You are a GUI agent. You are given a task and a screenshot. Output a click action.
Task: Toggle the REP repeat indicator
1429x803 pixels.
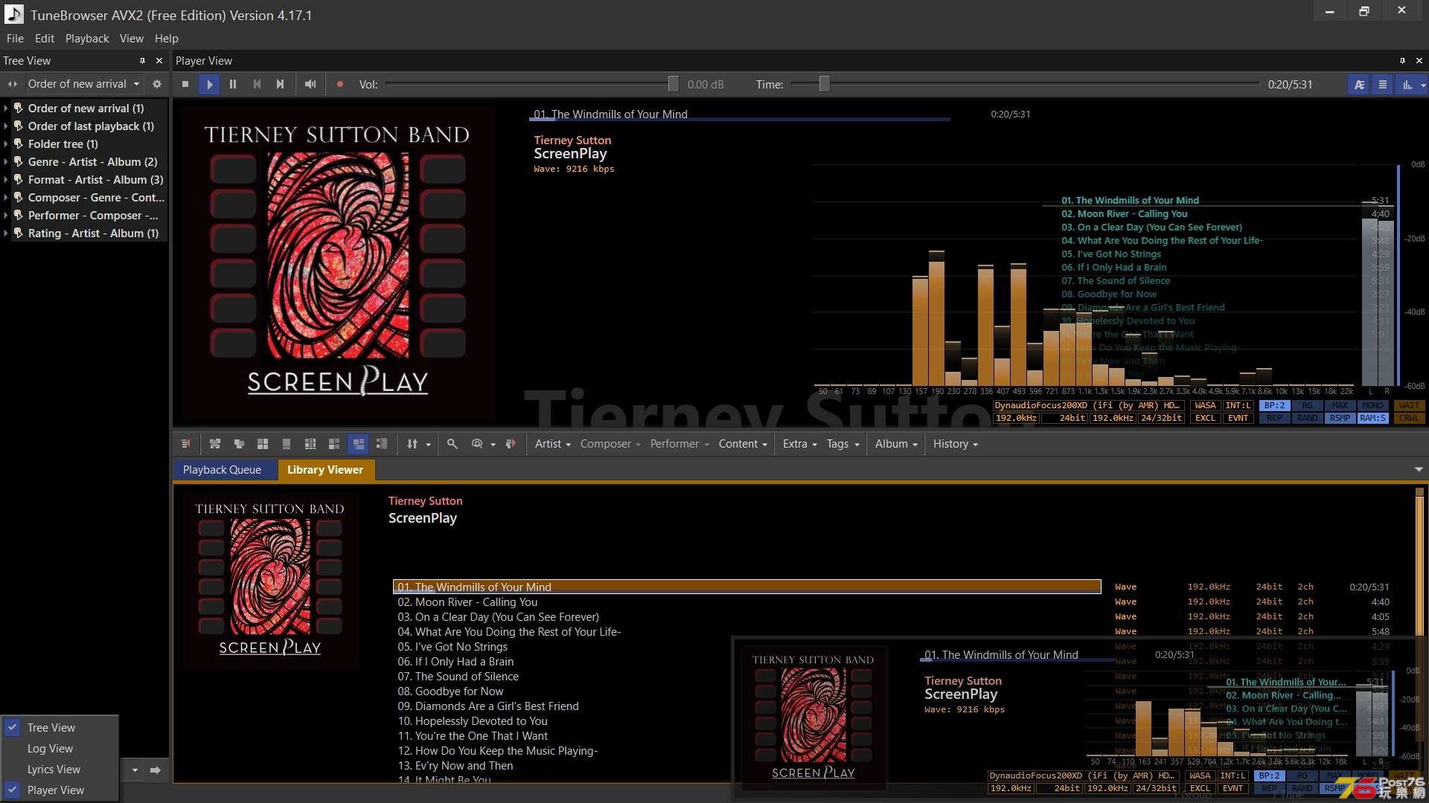1274,418
